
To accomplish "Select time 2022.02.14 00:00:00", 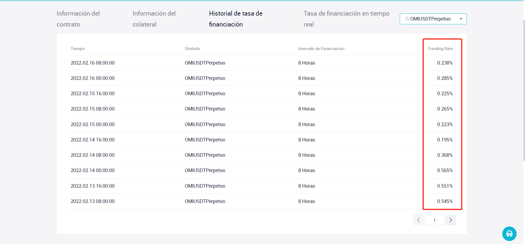I will click(x=93, y=170).
